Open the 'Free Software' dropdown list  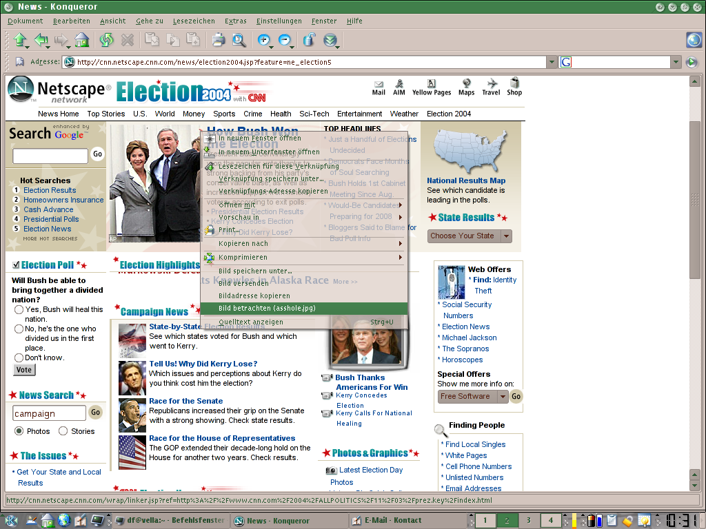click(503, 396)
